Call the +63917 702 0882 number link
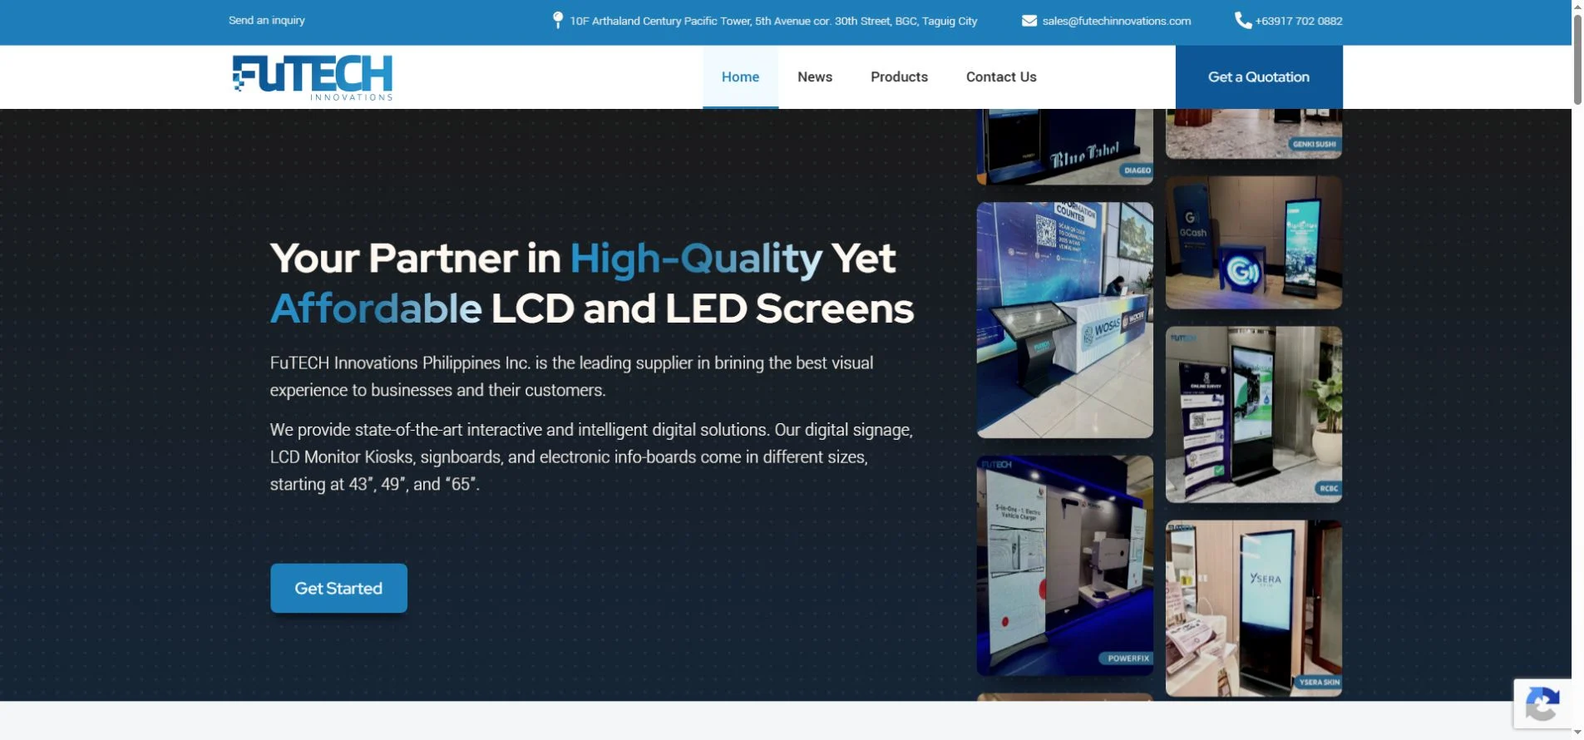1584x740 pixels. tap(1299, 21)
